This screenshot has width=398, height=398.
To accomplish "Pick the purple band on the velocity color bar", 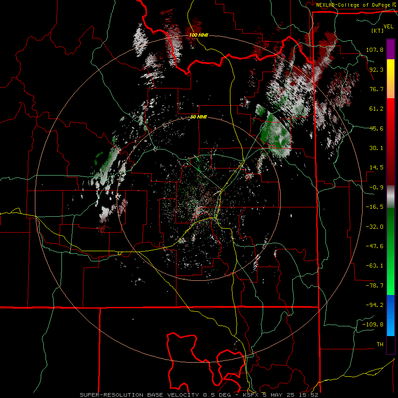I will pos(390,49).
